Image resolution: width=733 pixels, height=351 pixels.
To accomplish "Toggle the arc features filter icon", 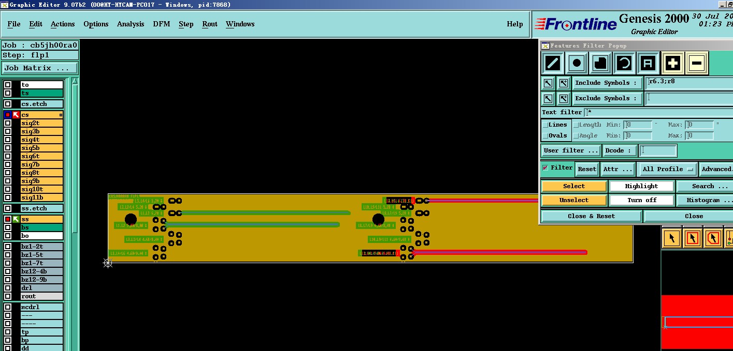I will (624, 64).
